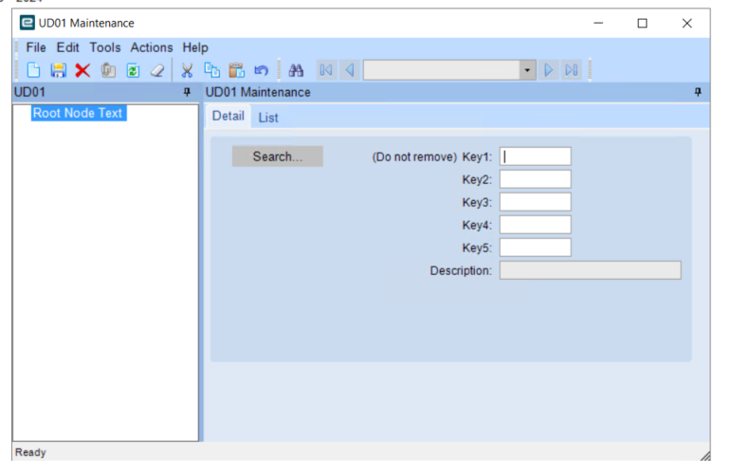
Task: Pin the UD01 Maintenance panel
Action: [x=698, y=92]
